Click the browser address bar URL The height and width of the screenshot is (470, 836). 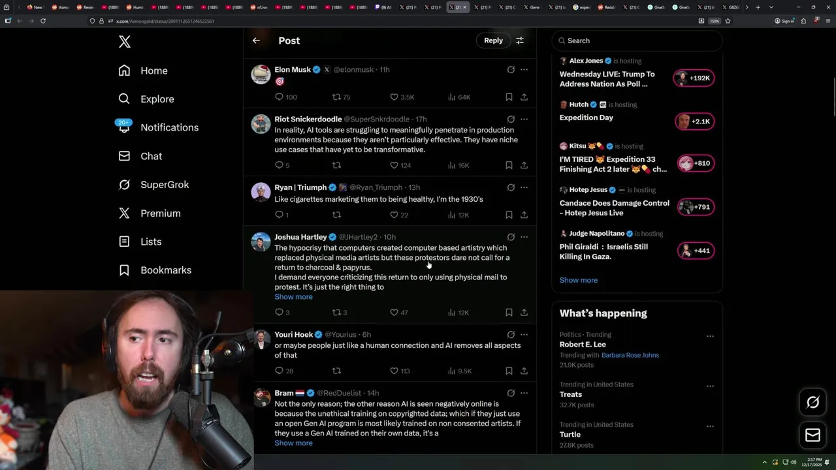[x=165, y=21]
